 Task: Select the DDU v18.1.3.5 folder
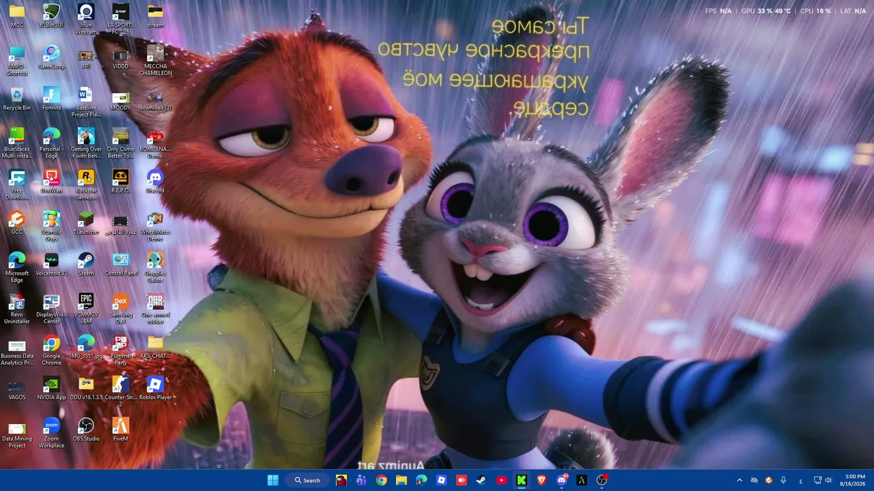86,389
